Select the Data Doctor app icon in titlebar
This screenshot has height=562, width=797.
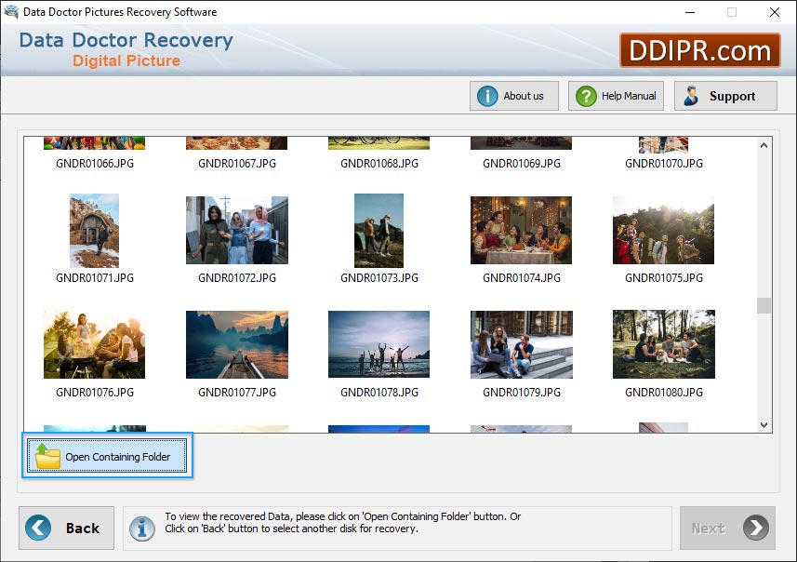[x=10, y=12]
